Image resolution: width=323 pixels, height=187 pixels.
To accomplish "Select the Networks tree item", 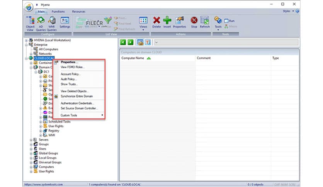I will pos(45,54).
